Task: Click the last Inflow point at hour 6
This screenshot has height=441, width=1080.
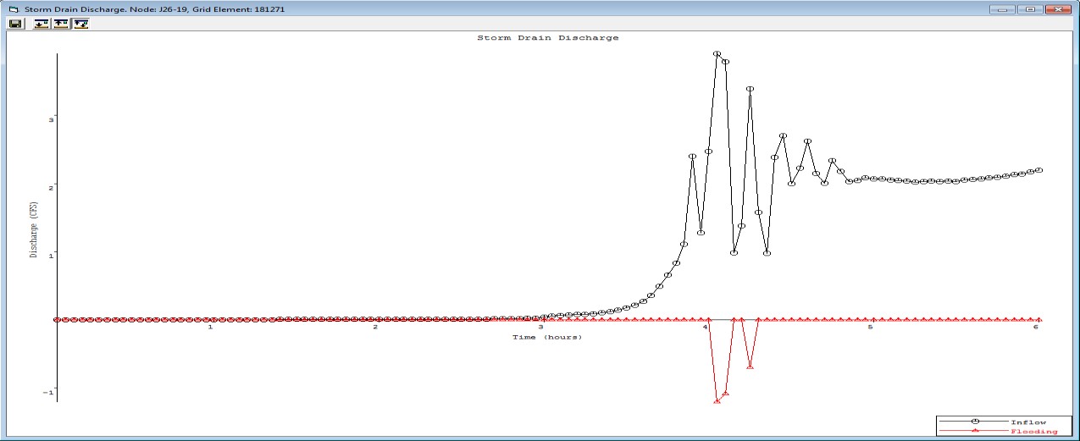Action: 1038,170
